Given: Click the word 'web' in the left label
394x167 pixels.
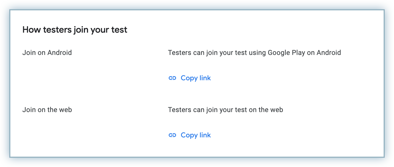Looking at the screenshot, I should point(65,110).
